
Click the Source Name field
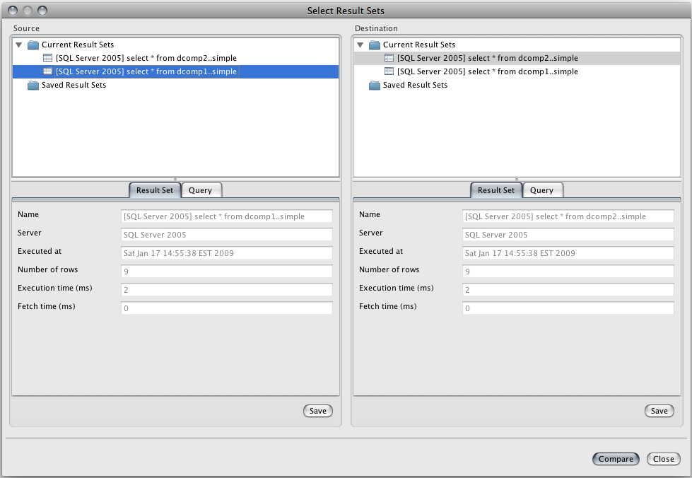point(226,216)
